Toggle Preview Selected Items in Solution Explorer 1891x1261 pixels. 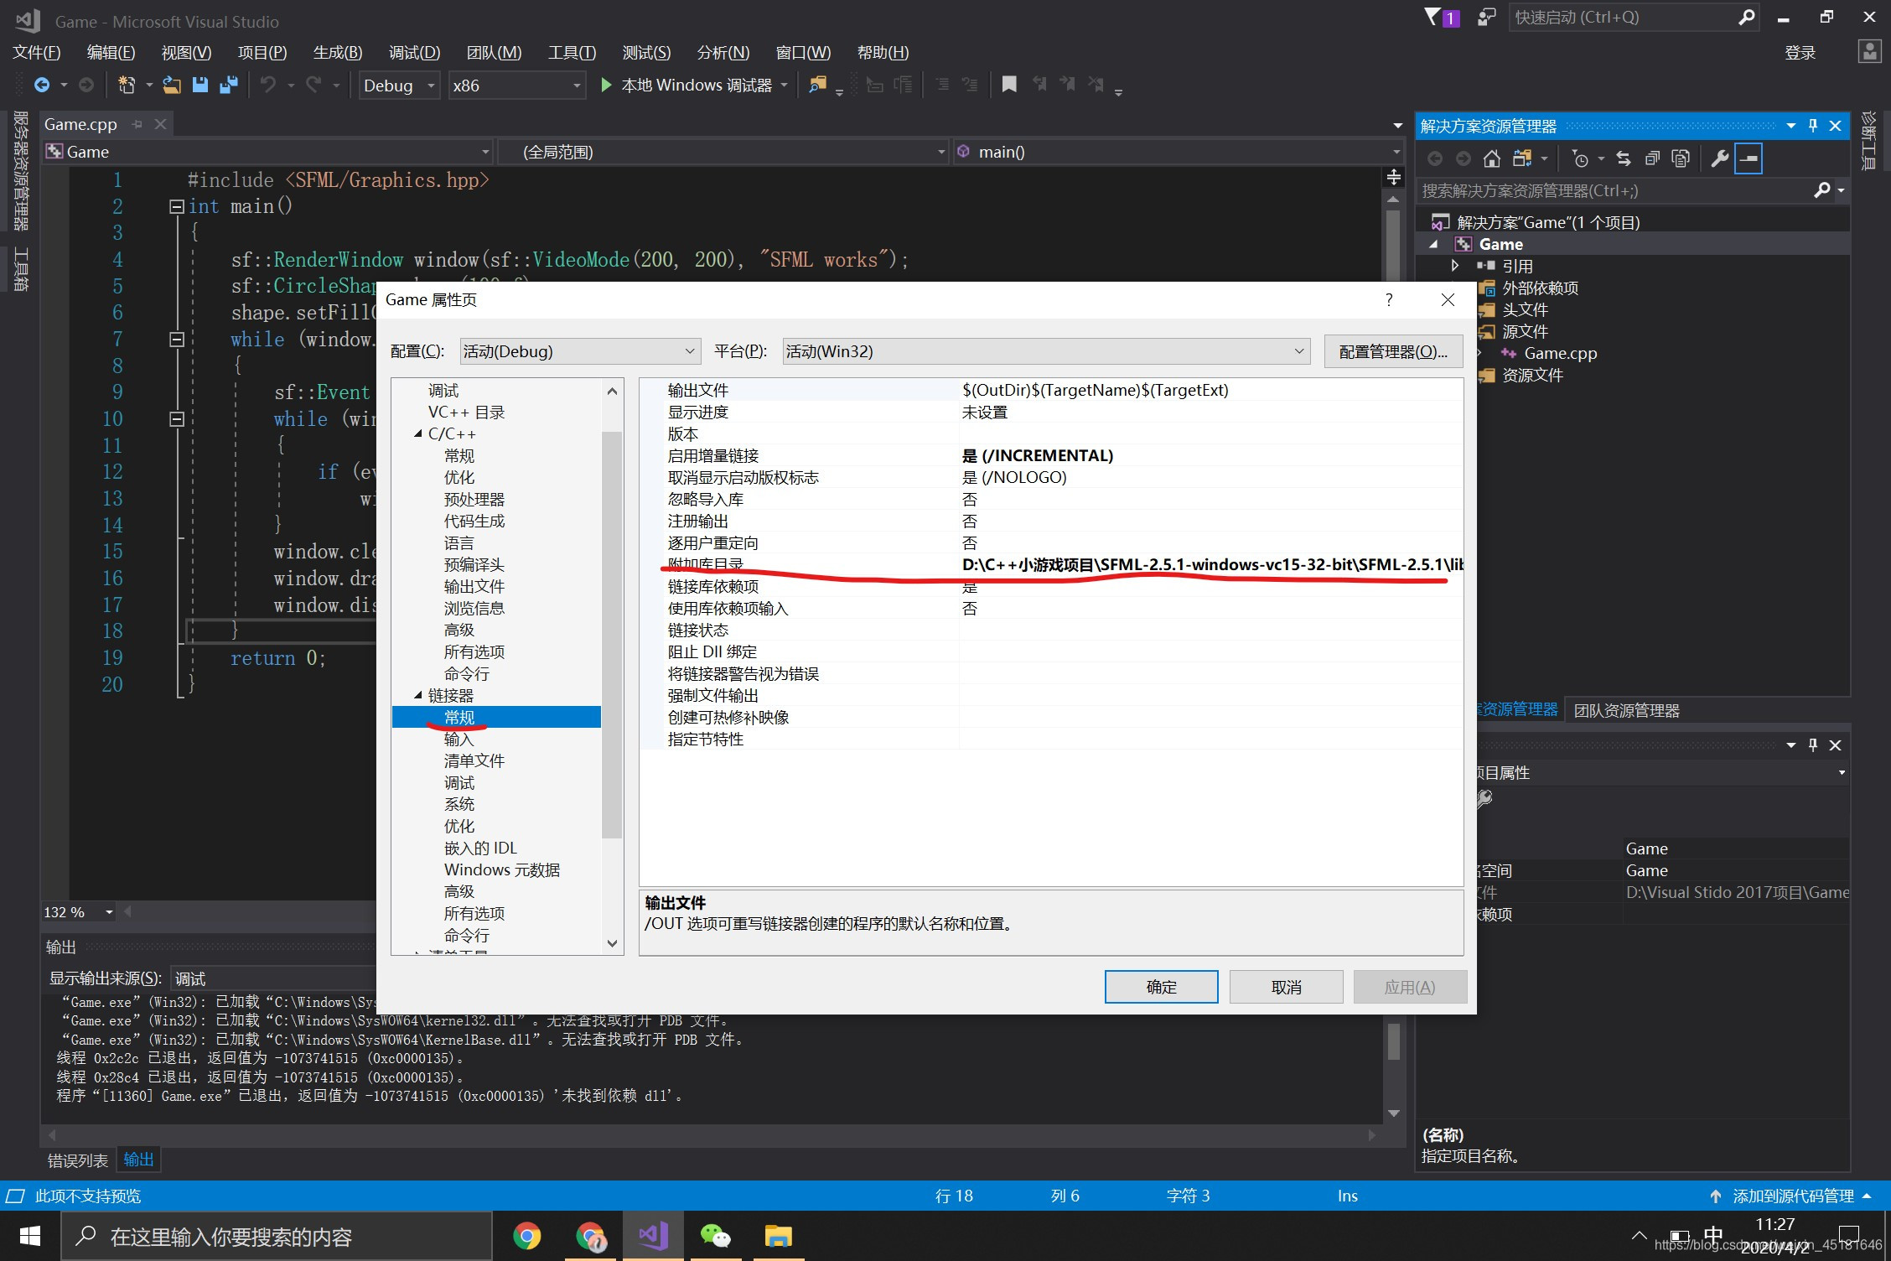click(1749, 158)
